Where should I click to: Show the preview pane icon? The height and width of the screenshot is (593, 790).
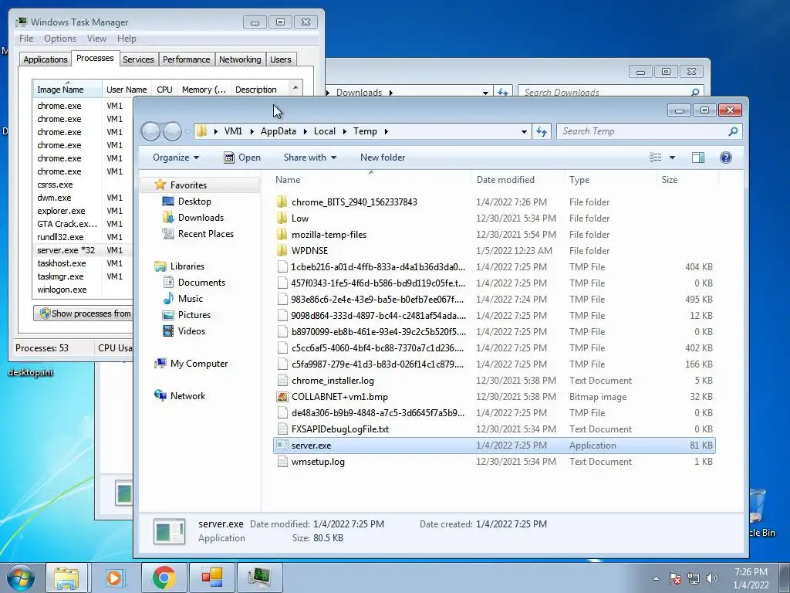pyautogui.click(x=697, y=158)
